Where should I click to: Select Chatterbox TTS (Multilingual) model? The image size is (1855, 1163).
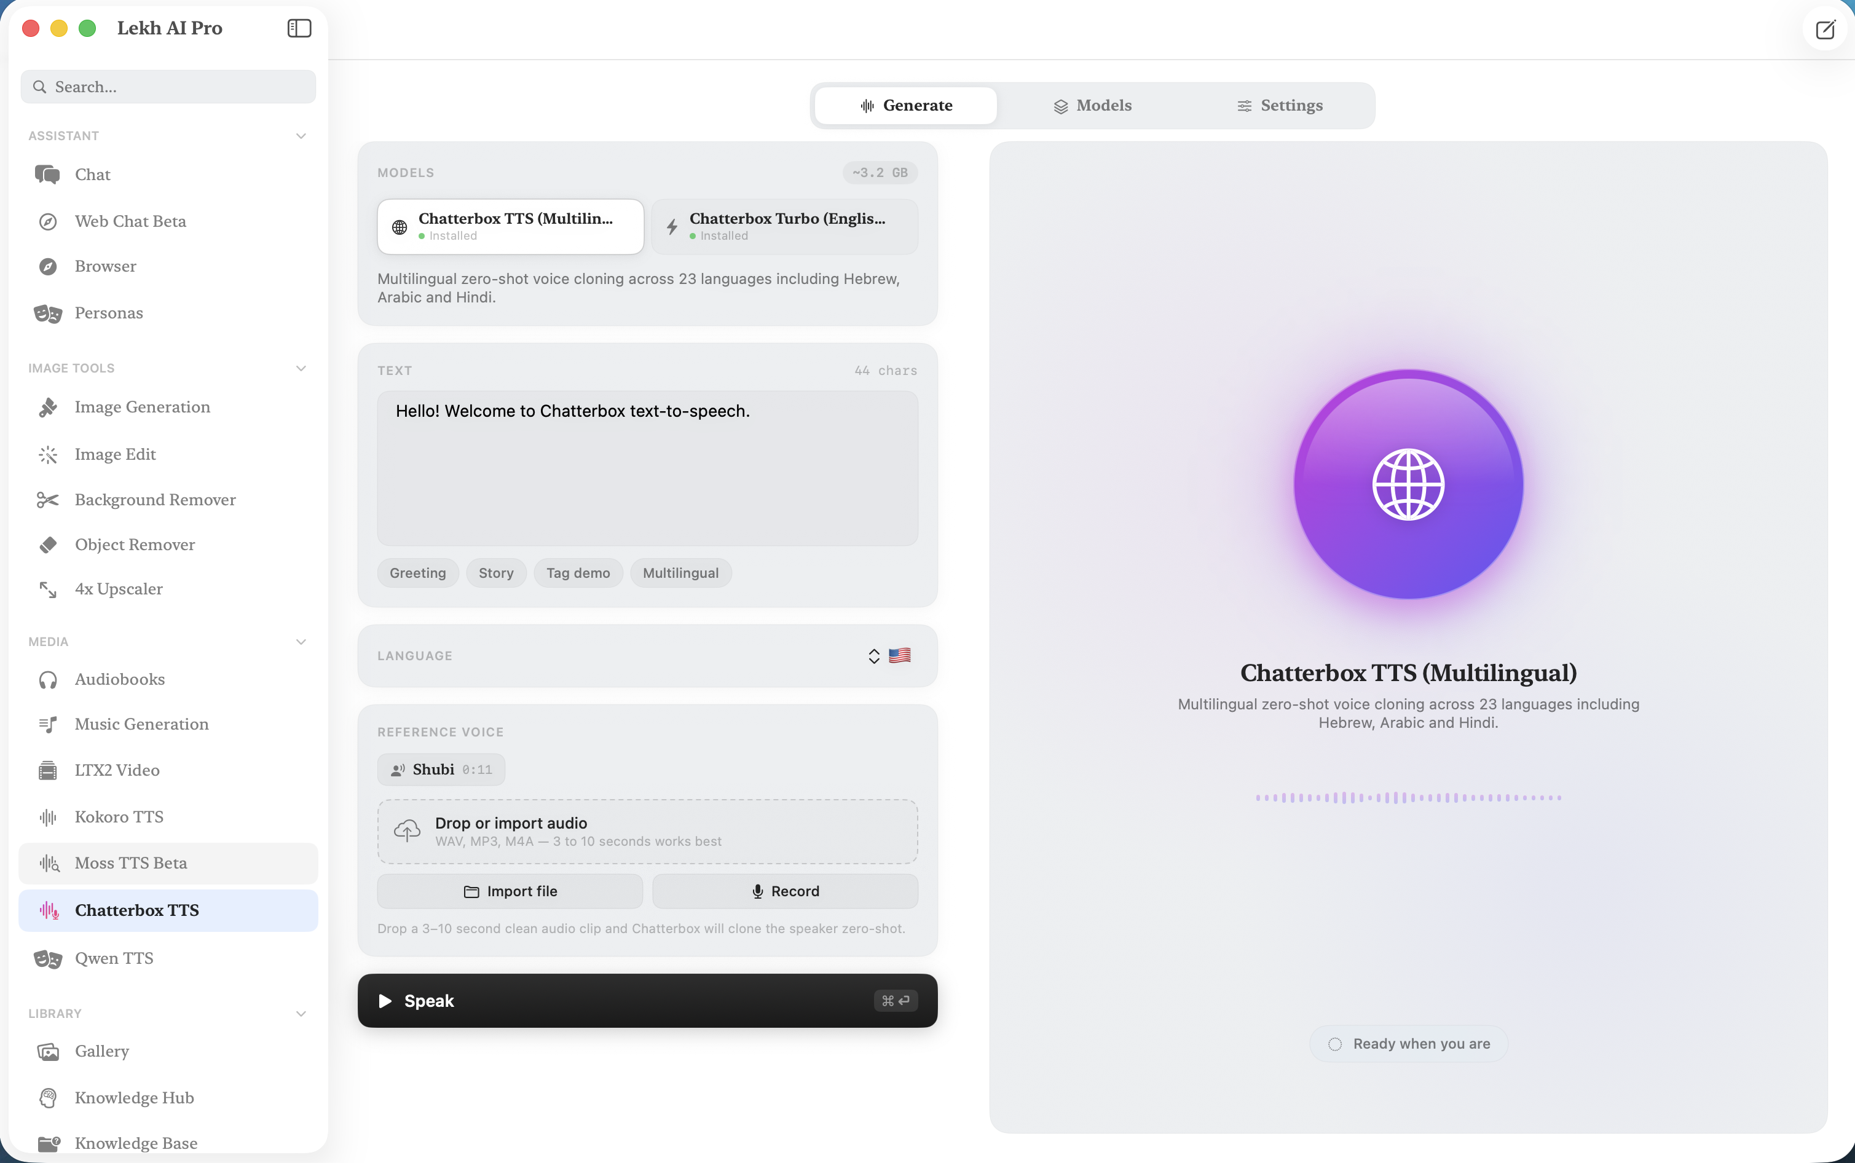pos(511,226)
